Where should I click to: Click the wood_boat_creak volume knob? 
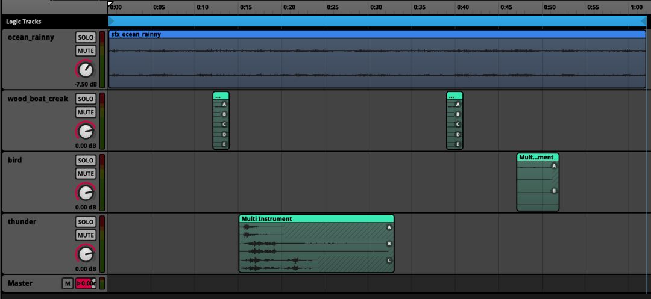[x=86, y=131]
